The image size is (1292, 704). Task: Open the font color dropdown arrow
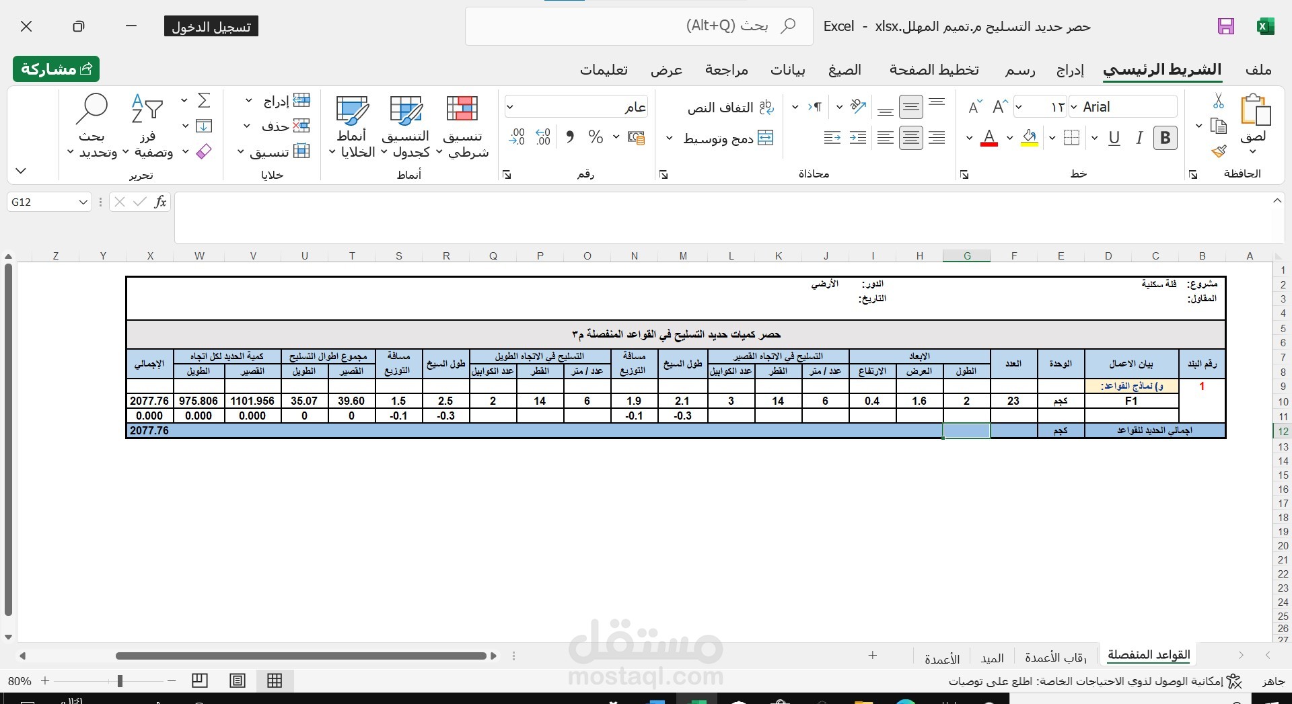pos(969,139)
